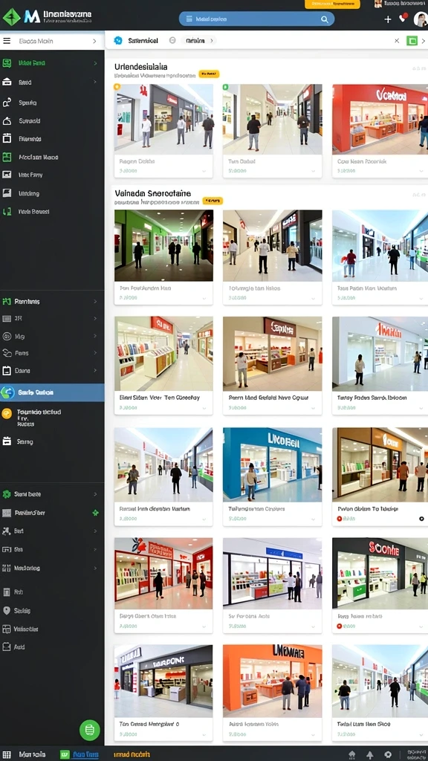Focus the blue search field in header
428x761 pixels.
(256, 19)
